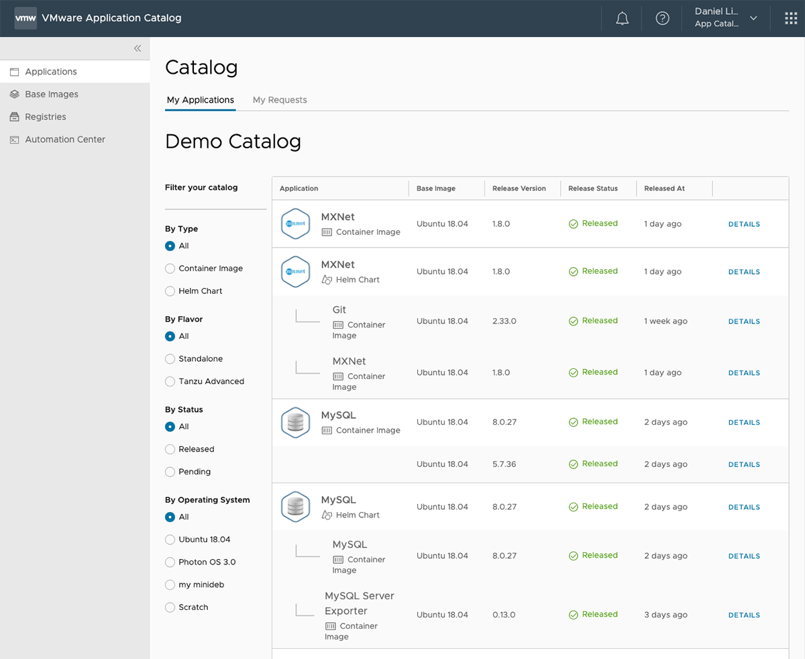Click the 1 week ago cell
This screenshot has height=659, width=805.
[665, 321]
